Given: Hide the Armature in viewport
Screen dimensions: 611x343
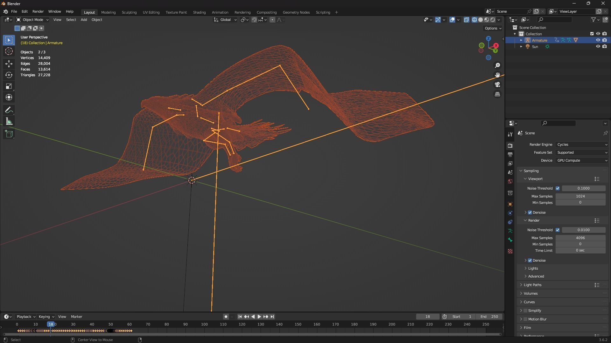Looking at the screenshot, I should [x=598, y=40].
